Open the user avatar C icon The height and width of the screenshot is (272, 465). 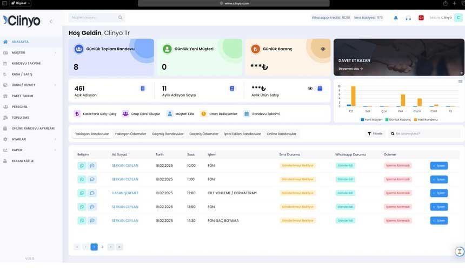[458, 18]
